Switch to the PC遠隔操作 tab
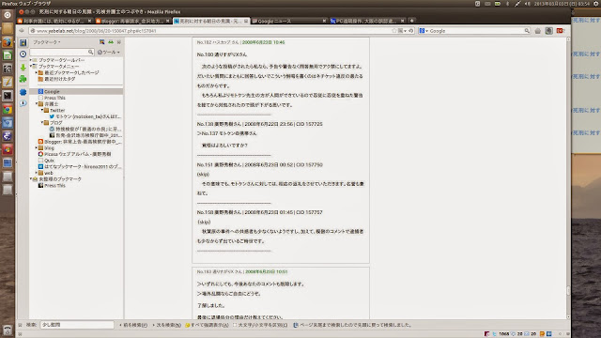The height and width of the screenshot is (338, 601). (367, 21)
